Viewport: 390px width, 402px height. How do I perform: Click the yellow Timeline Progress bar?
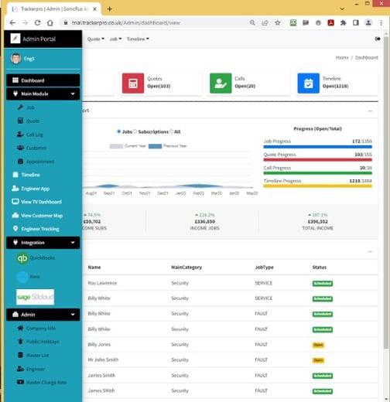317,186
